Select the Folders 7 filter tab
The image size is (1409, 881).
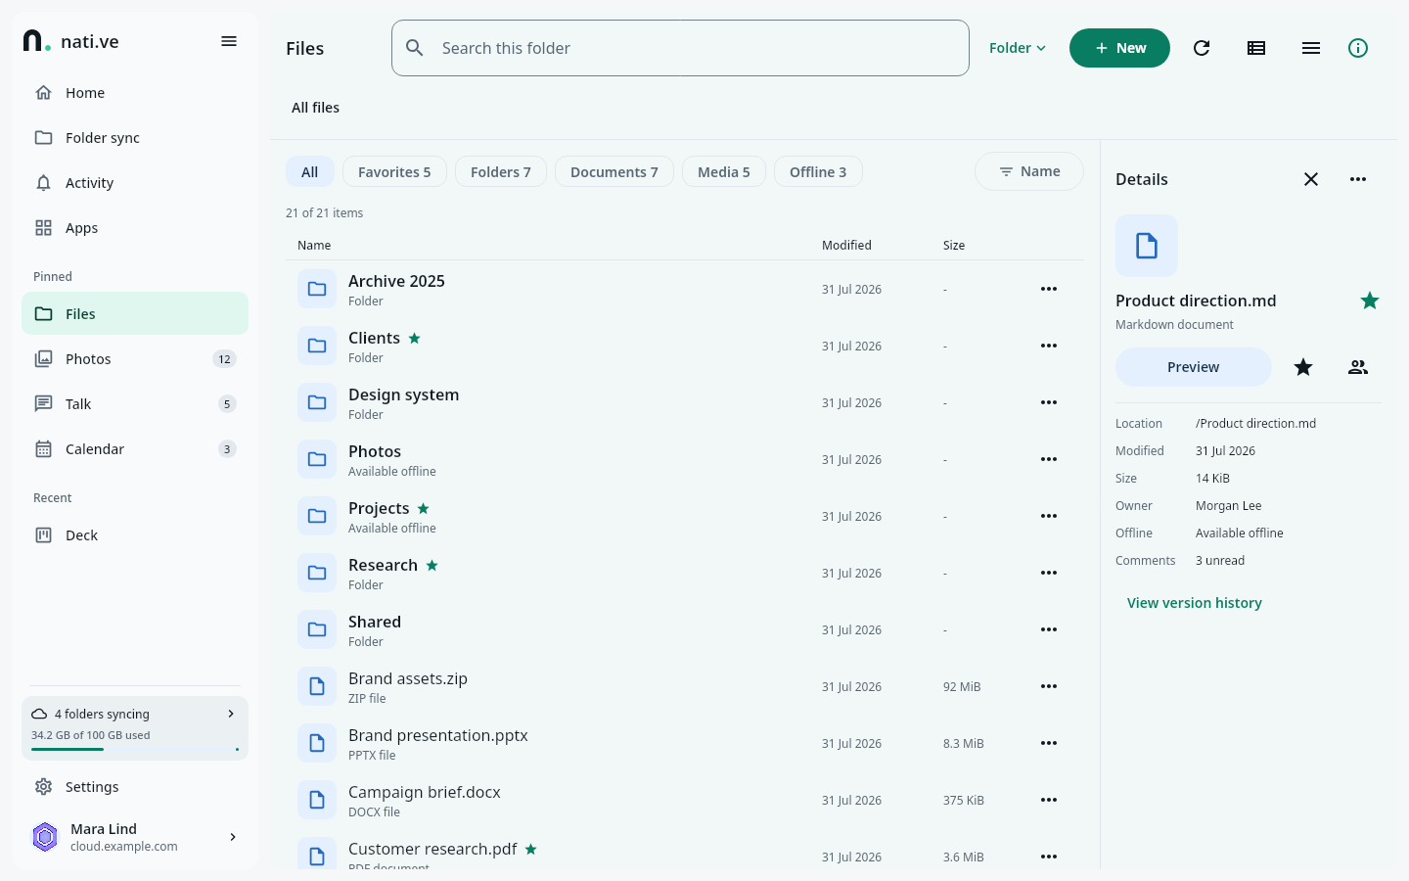pos(501,172)
